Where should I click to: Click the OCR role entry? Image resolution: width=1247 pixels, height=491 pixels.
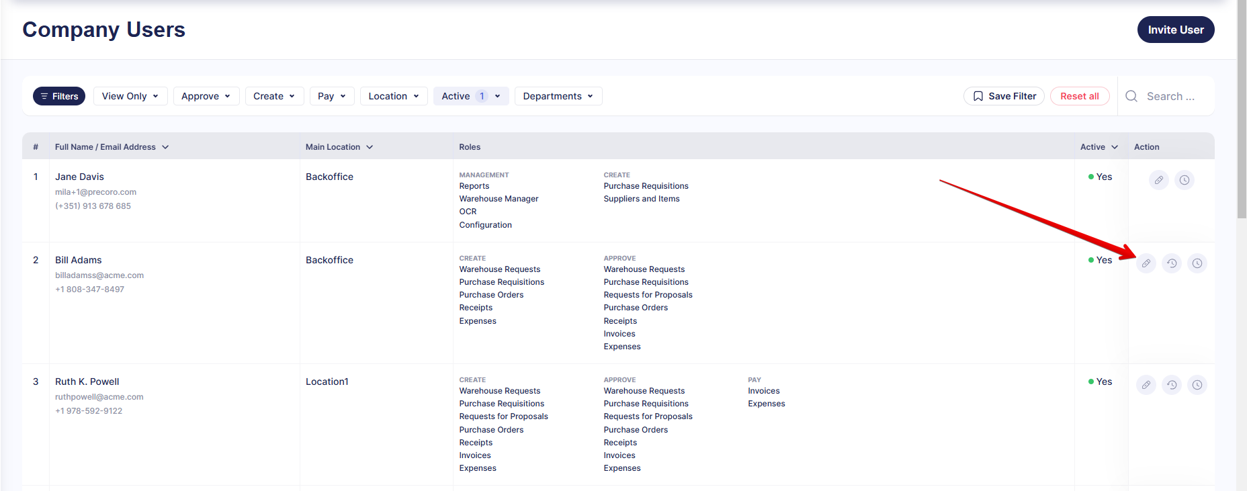[468, 212]
